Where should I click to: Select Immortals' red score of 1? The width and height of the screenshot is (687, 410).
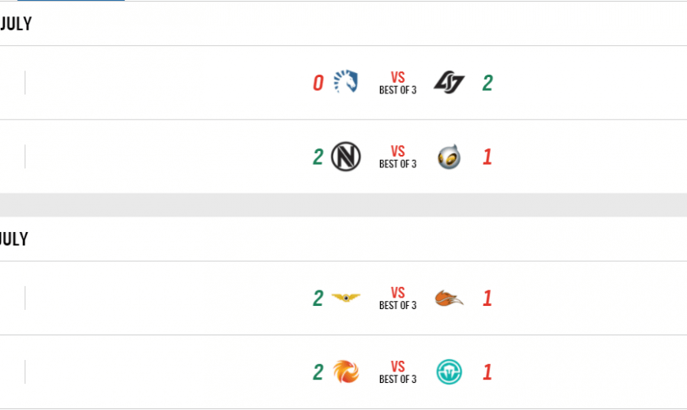point(488,372)
